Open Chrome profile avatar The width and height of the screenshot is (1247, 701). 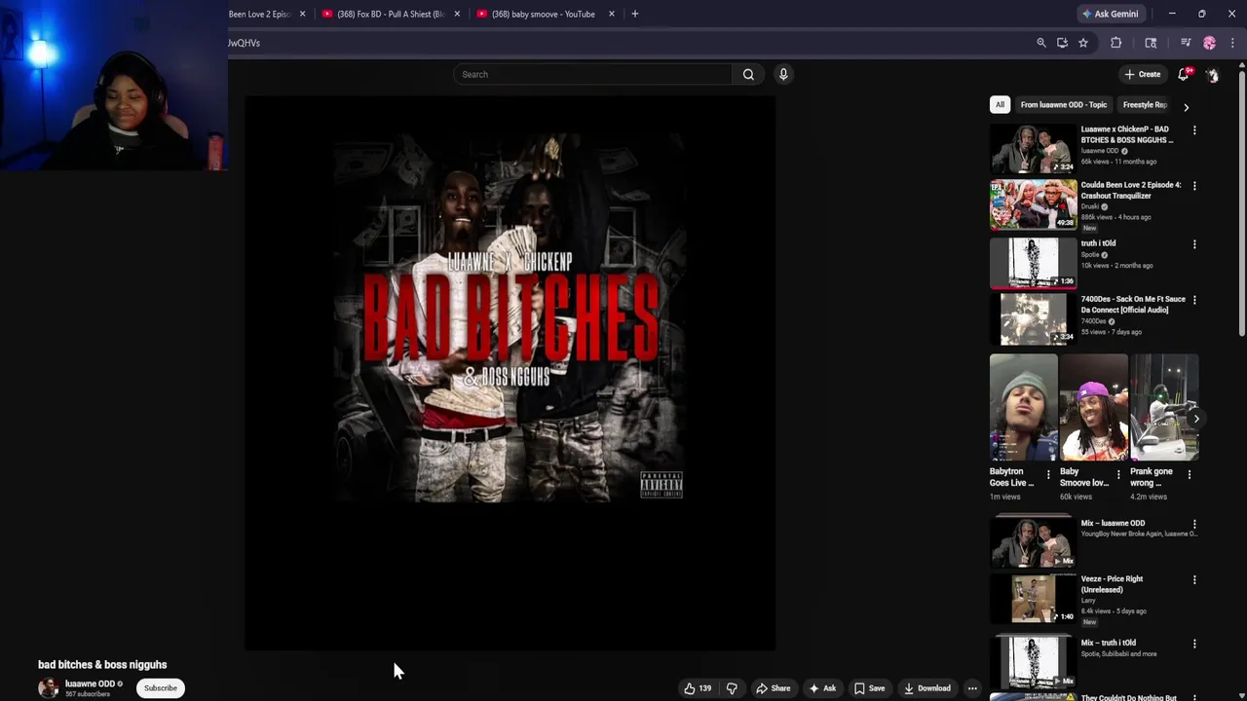[x=1210, y=43]
